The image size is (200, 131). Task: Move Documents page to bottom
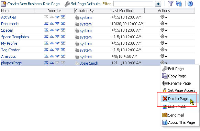tap(63, 23)
